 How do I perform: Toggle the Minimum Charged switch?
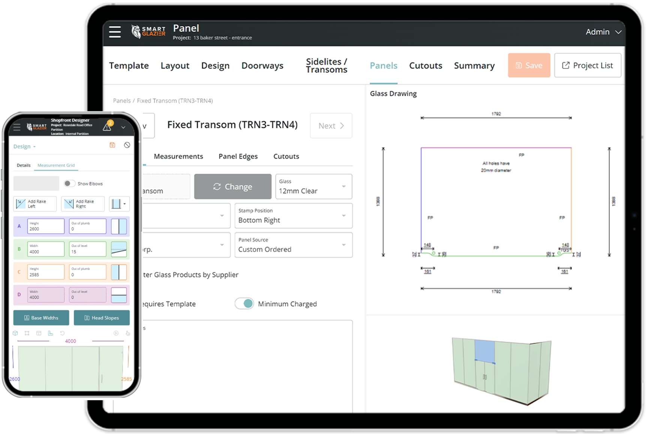click(x=244, y=304)
